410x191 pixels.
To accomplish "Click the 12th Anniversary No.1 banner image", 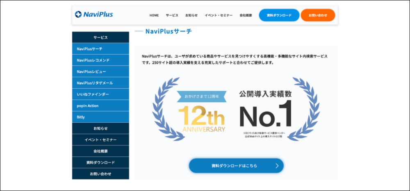I will (x=236, y=109).
